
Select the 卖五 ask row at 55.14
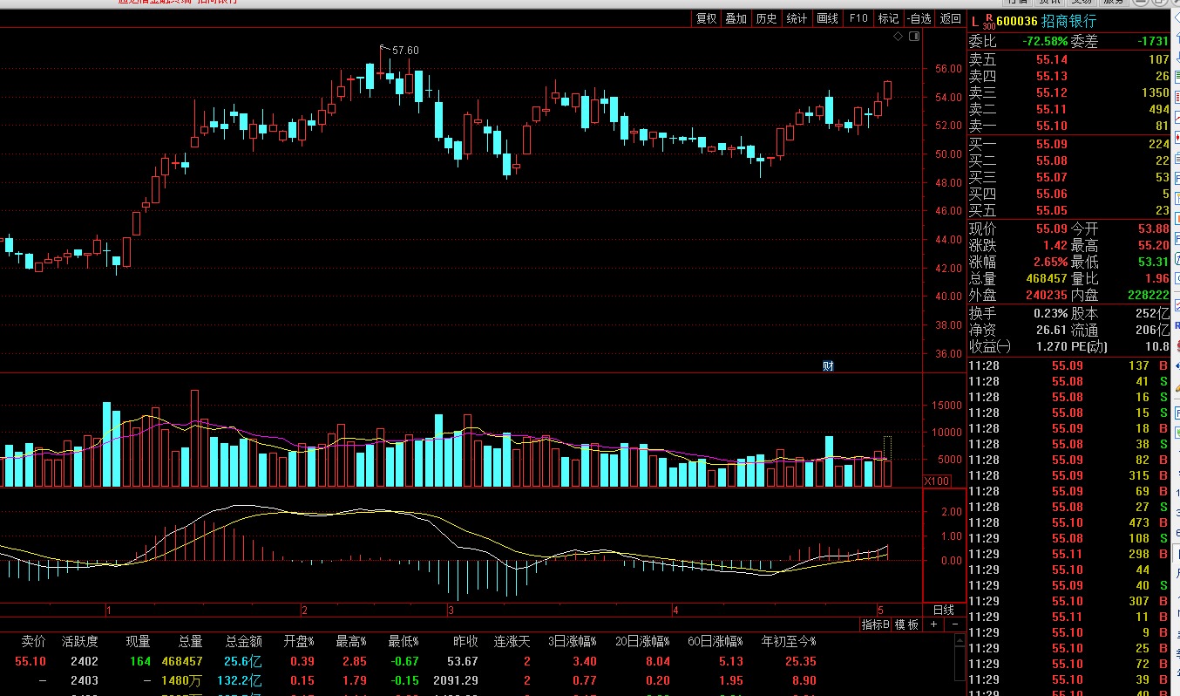pos(1069,59)
